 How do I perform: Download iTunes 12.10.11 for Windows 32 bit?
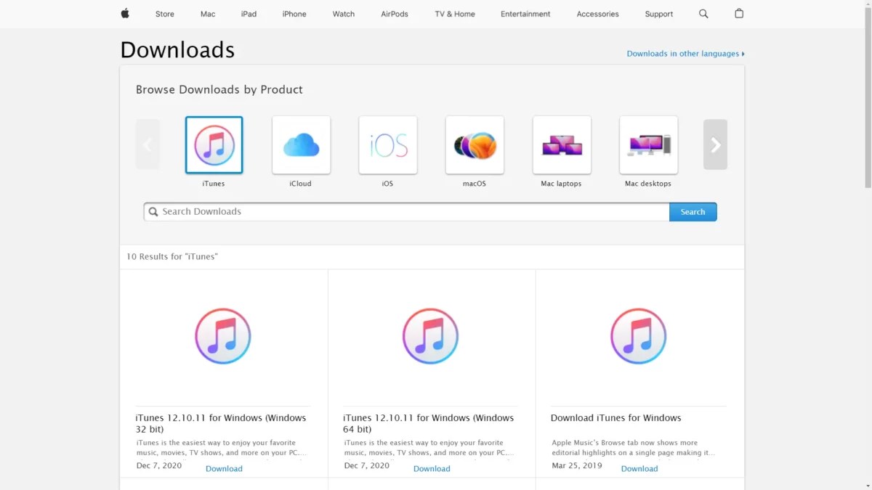click(x=224, y=468)
